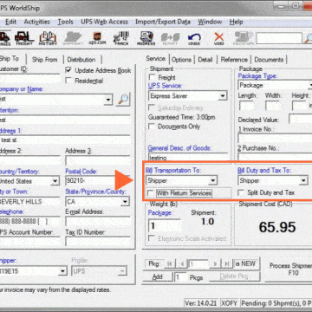
Task: Switch to the Options tab
Action: click(x=181, y=60)
